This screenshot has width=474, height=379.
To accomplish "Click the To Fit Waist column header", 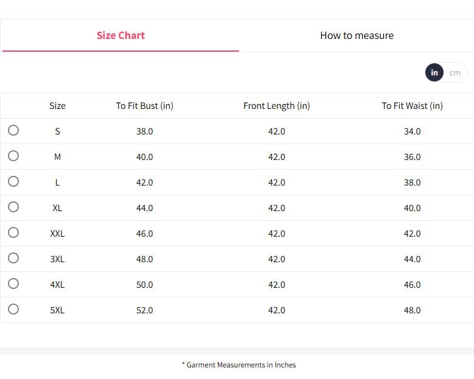I will [412, 106].
